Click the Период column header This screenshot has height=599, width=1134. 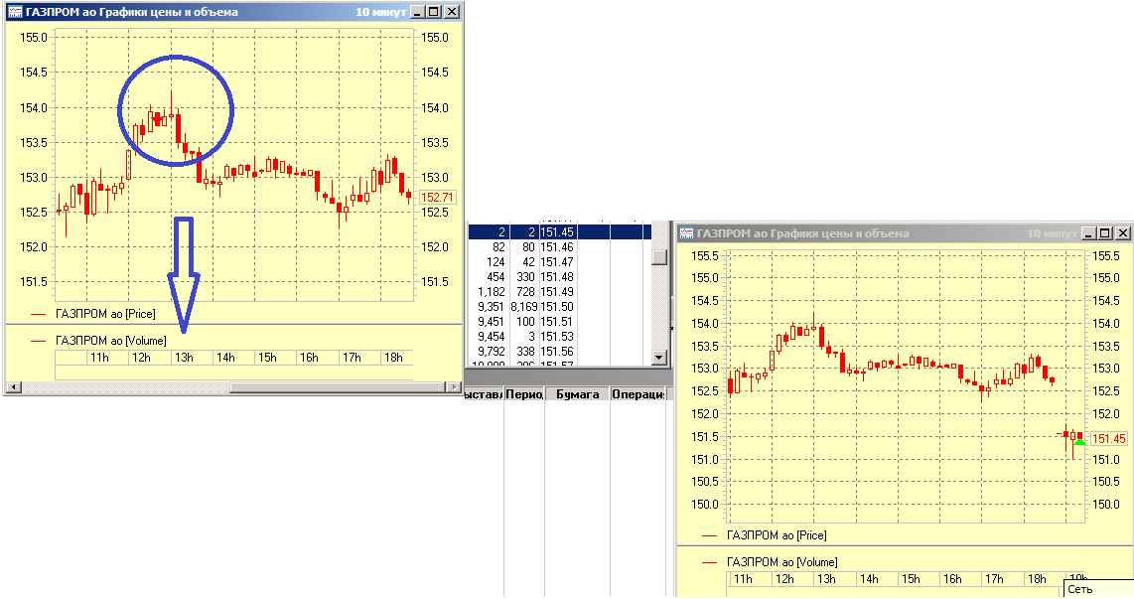[x=523, y=394]
